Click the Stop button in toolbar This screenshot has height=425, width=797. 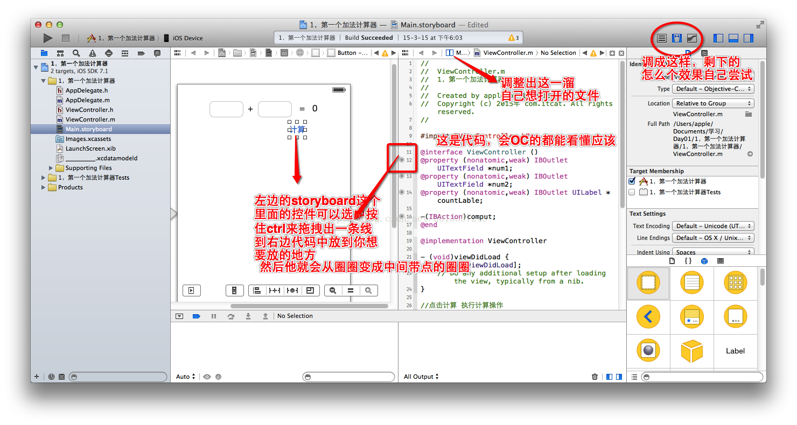pos(66,38)
